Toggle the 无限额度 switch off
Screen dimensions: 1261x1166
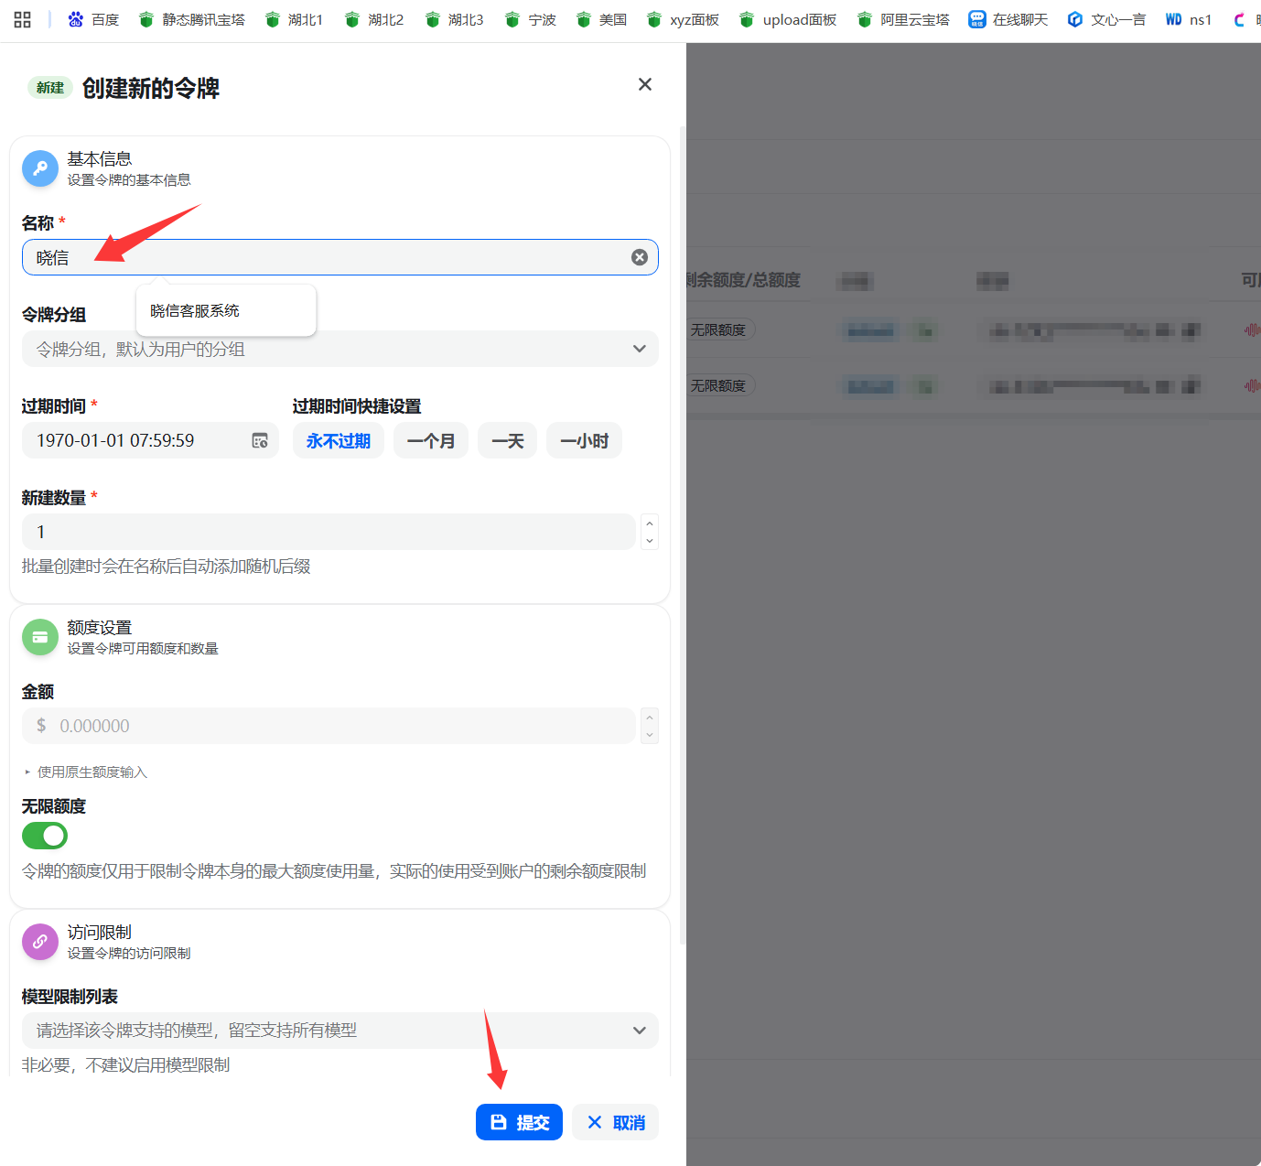[x=45, y=836]
